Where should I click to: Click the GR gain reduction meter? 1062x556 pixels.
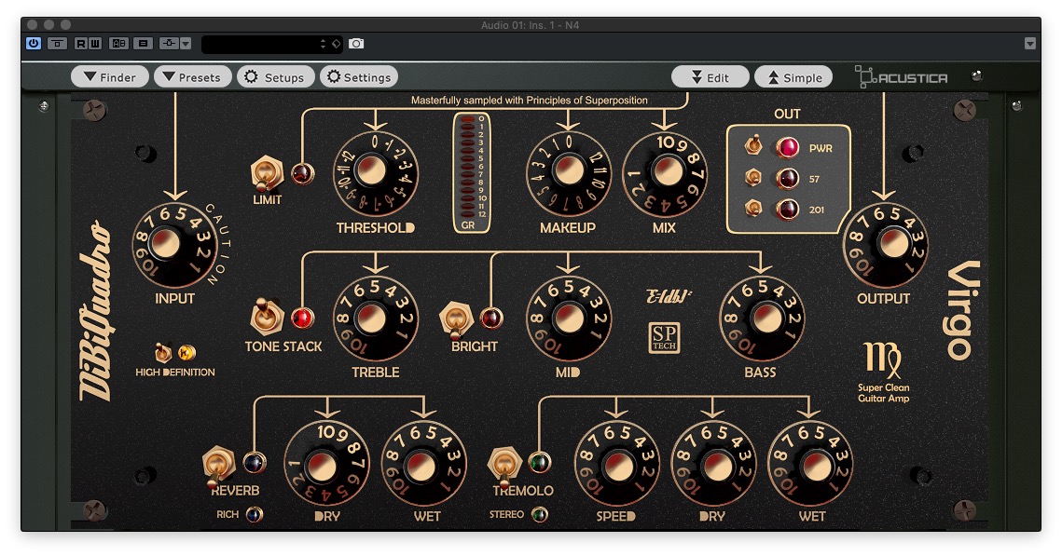point(472,172)
